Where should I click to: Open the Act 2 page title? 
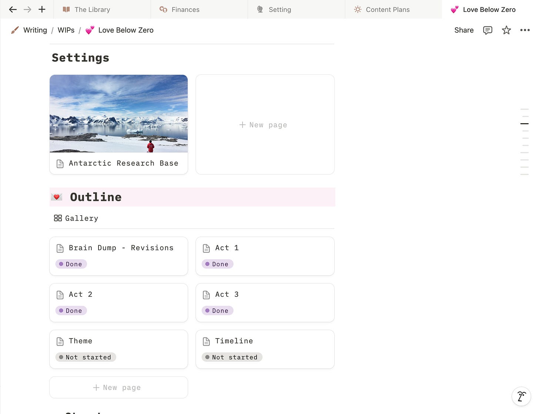pyautogui.click(x=81, y=294)
